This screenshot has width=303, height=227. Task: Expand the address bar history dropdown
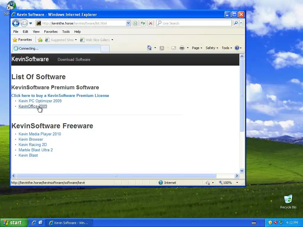coord(128,23)
